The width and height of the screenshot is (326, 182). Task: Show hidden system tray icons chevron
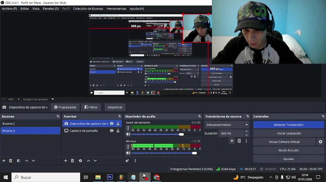[271, 177]
